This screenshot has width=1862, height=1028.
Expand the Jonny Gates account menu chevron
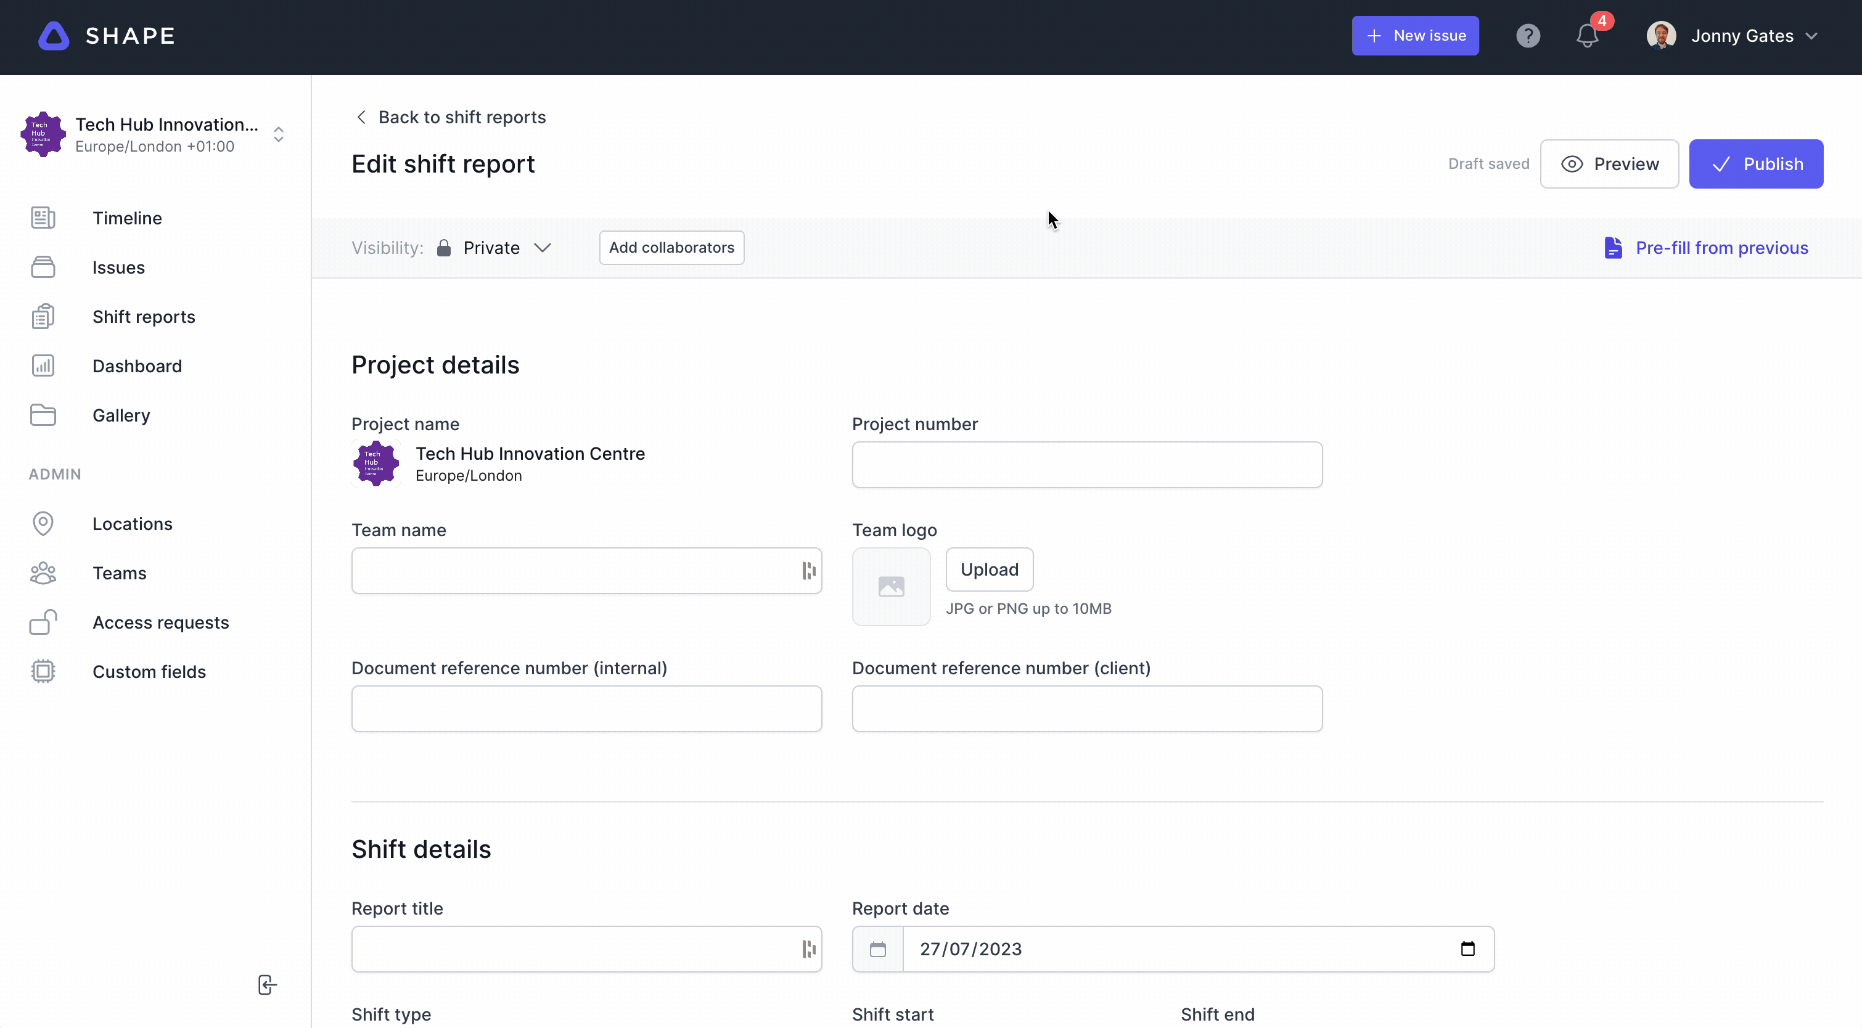pyautogui.click(x=1811, y=36)
